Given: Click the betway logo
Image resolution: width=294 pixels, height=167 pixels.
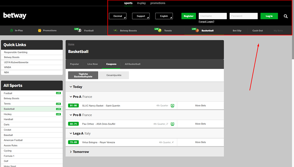Looking at the screenshot, I should [15, 16].
